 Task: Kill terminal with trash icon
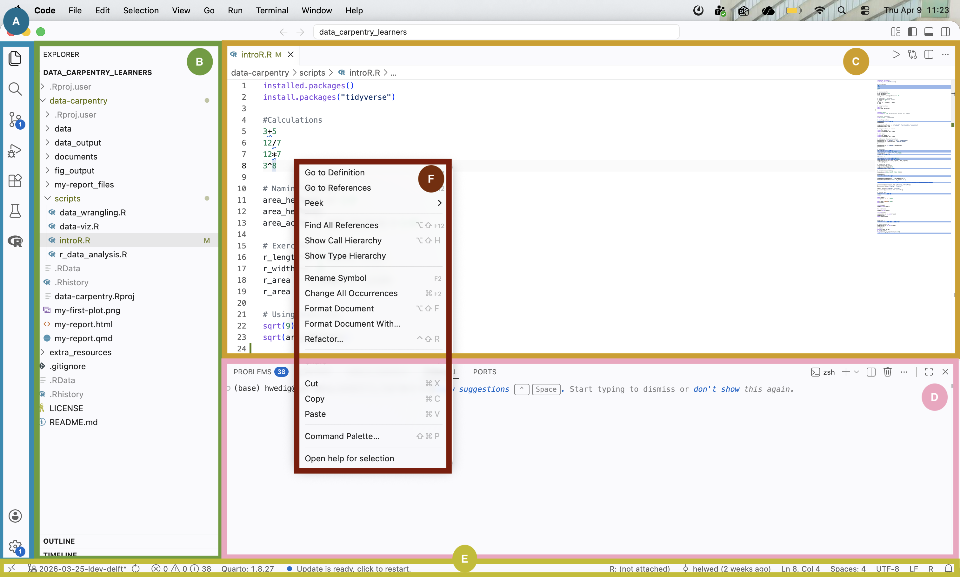point(887,372)
